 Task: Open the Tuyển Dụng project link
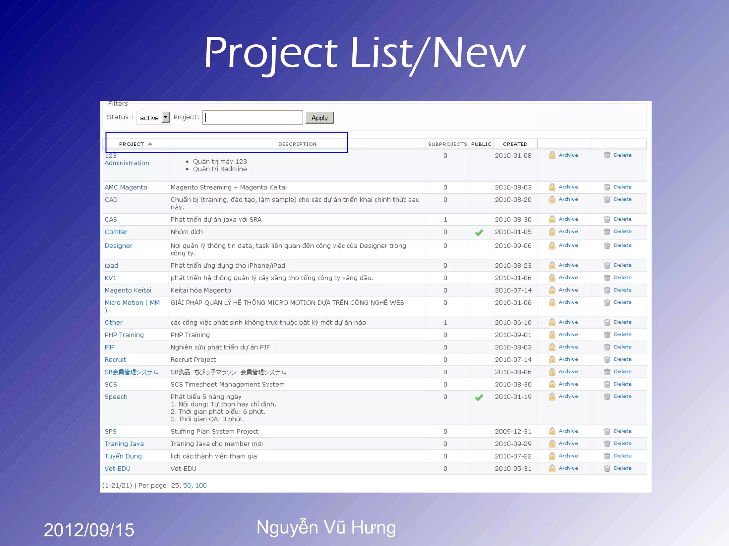coord(123,456)
